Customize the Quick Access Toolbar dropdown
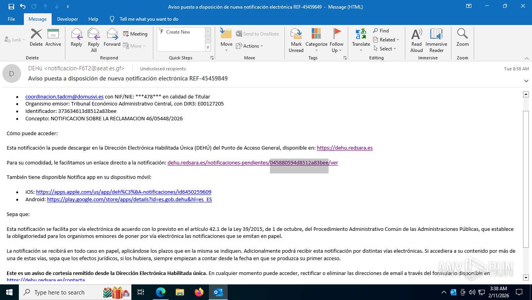 [x=68, y=7]
